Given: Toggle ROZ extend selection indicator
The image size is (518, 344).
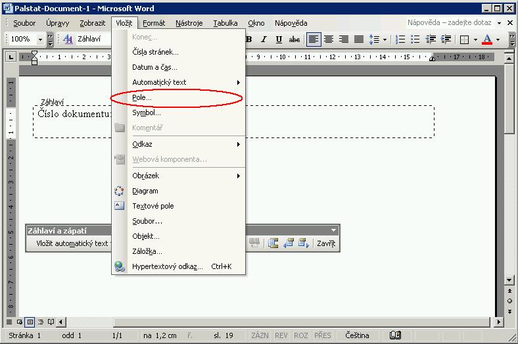Looking at the screenshot, I should (300, 335).
